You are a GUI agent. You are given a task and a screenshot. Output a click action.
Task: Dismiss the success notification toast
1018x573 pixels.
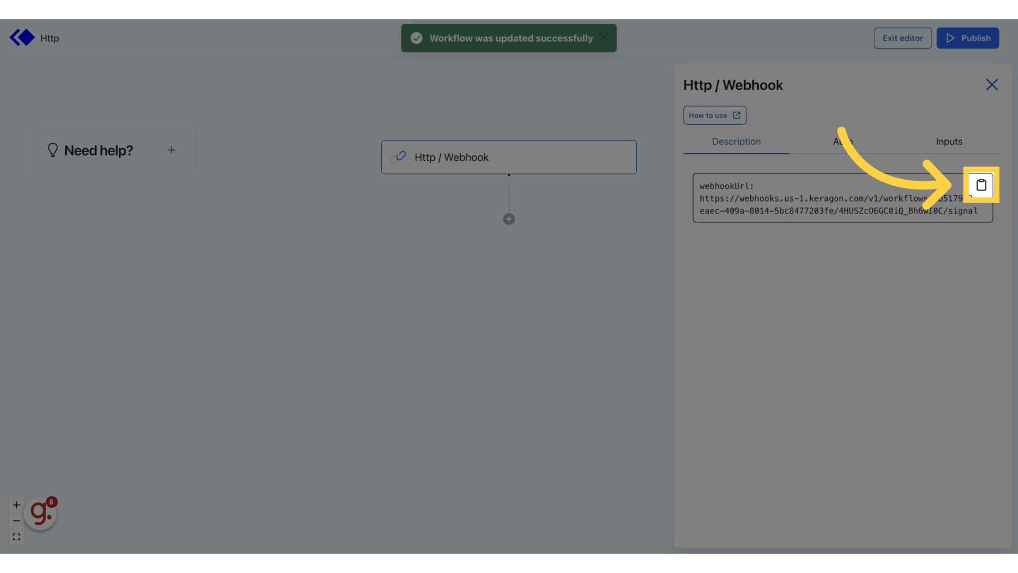(603, 37)
